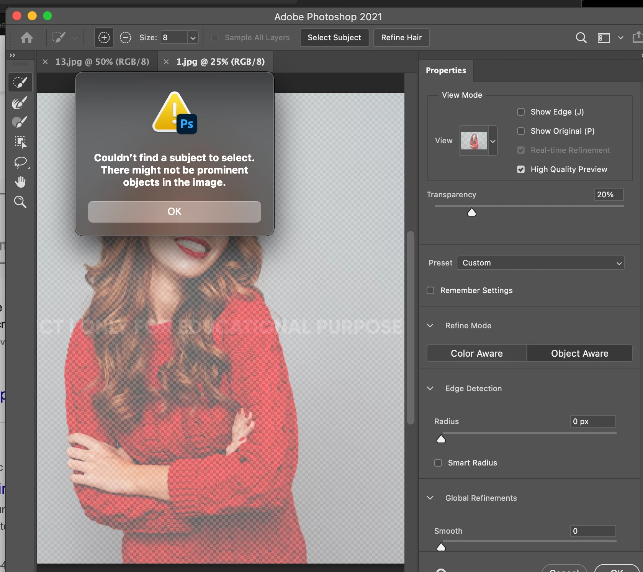The height and width of the screenshot is (572, 643).
Task: Enable Show Original (P) checkbox
Action: (x=521, y=131)
